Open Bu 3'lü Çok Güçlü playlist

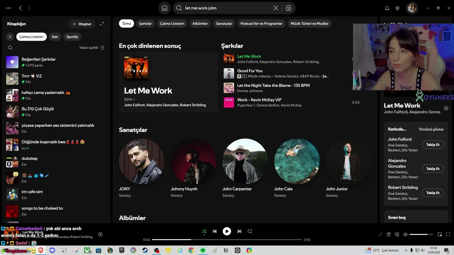pos(57,112)
